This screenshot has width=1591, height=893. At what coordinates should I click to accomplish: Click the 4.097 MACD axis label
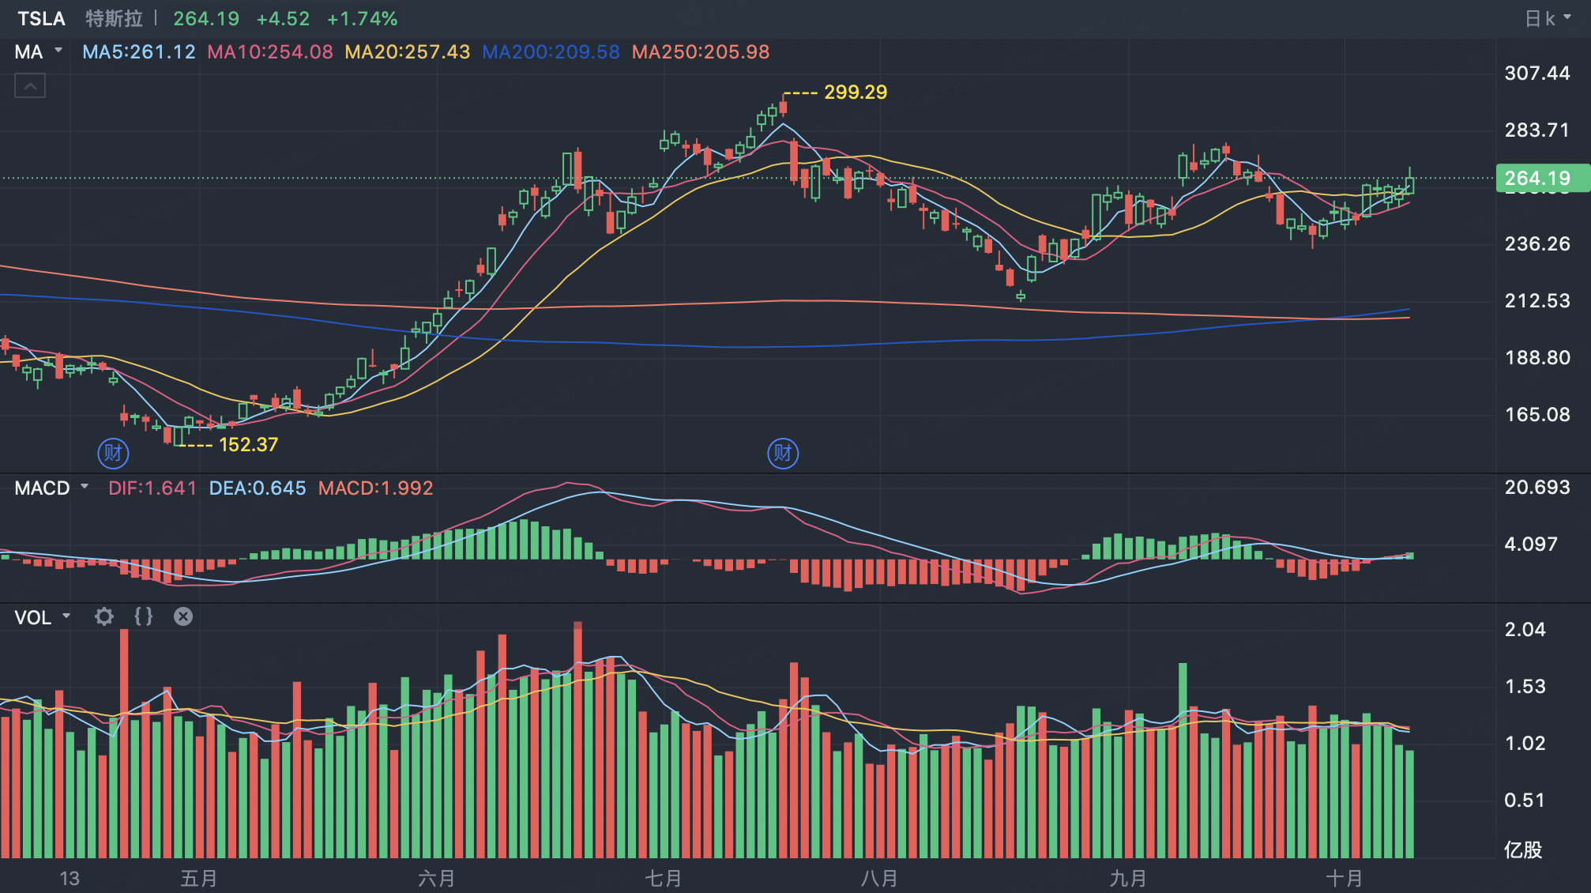pos(1531,544)
